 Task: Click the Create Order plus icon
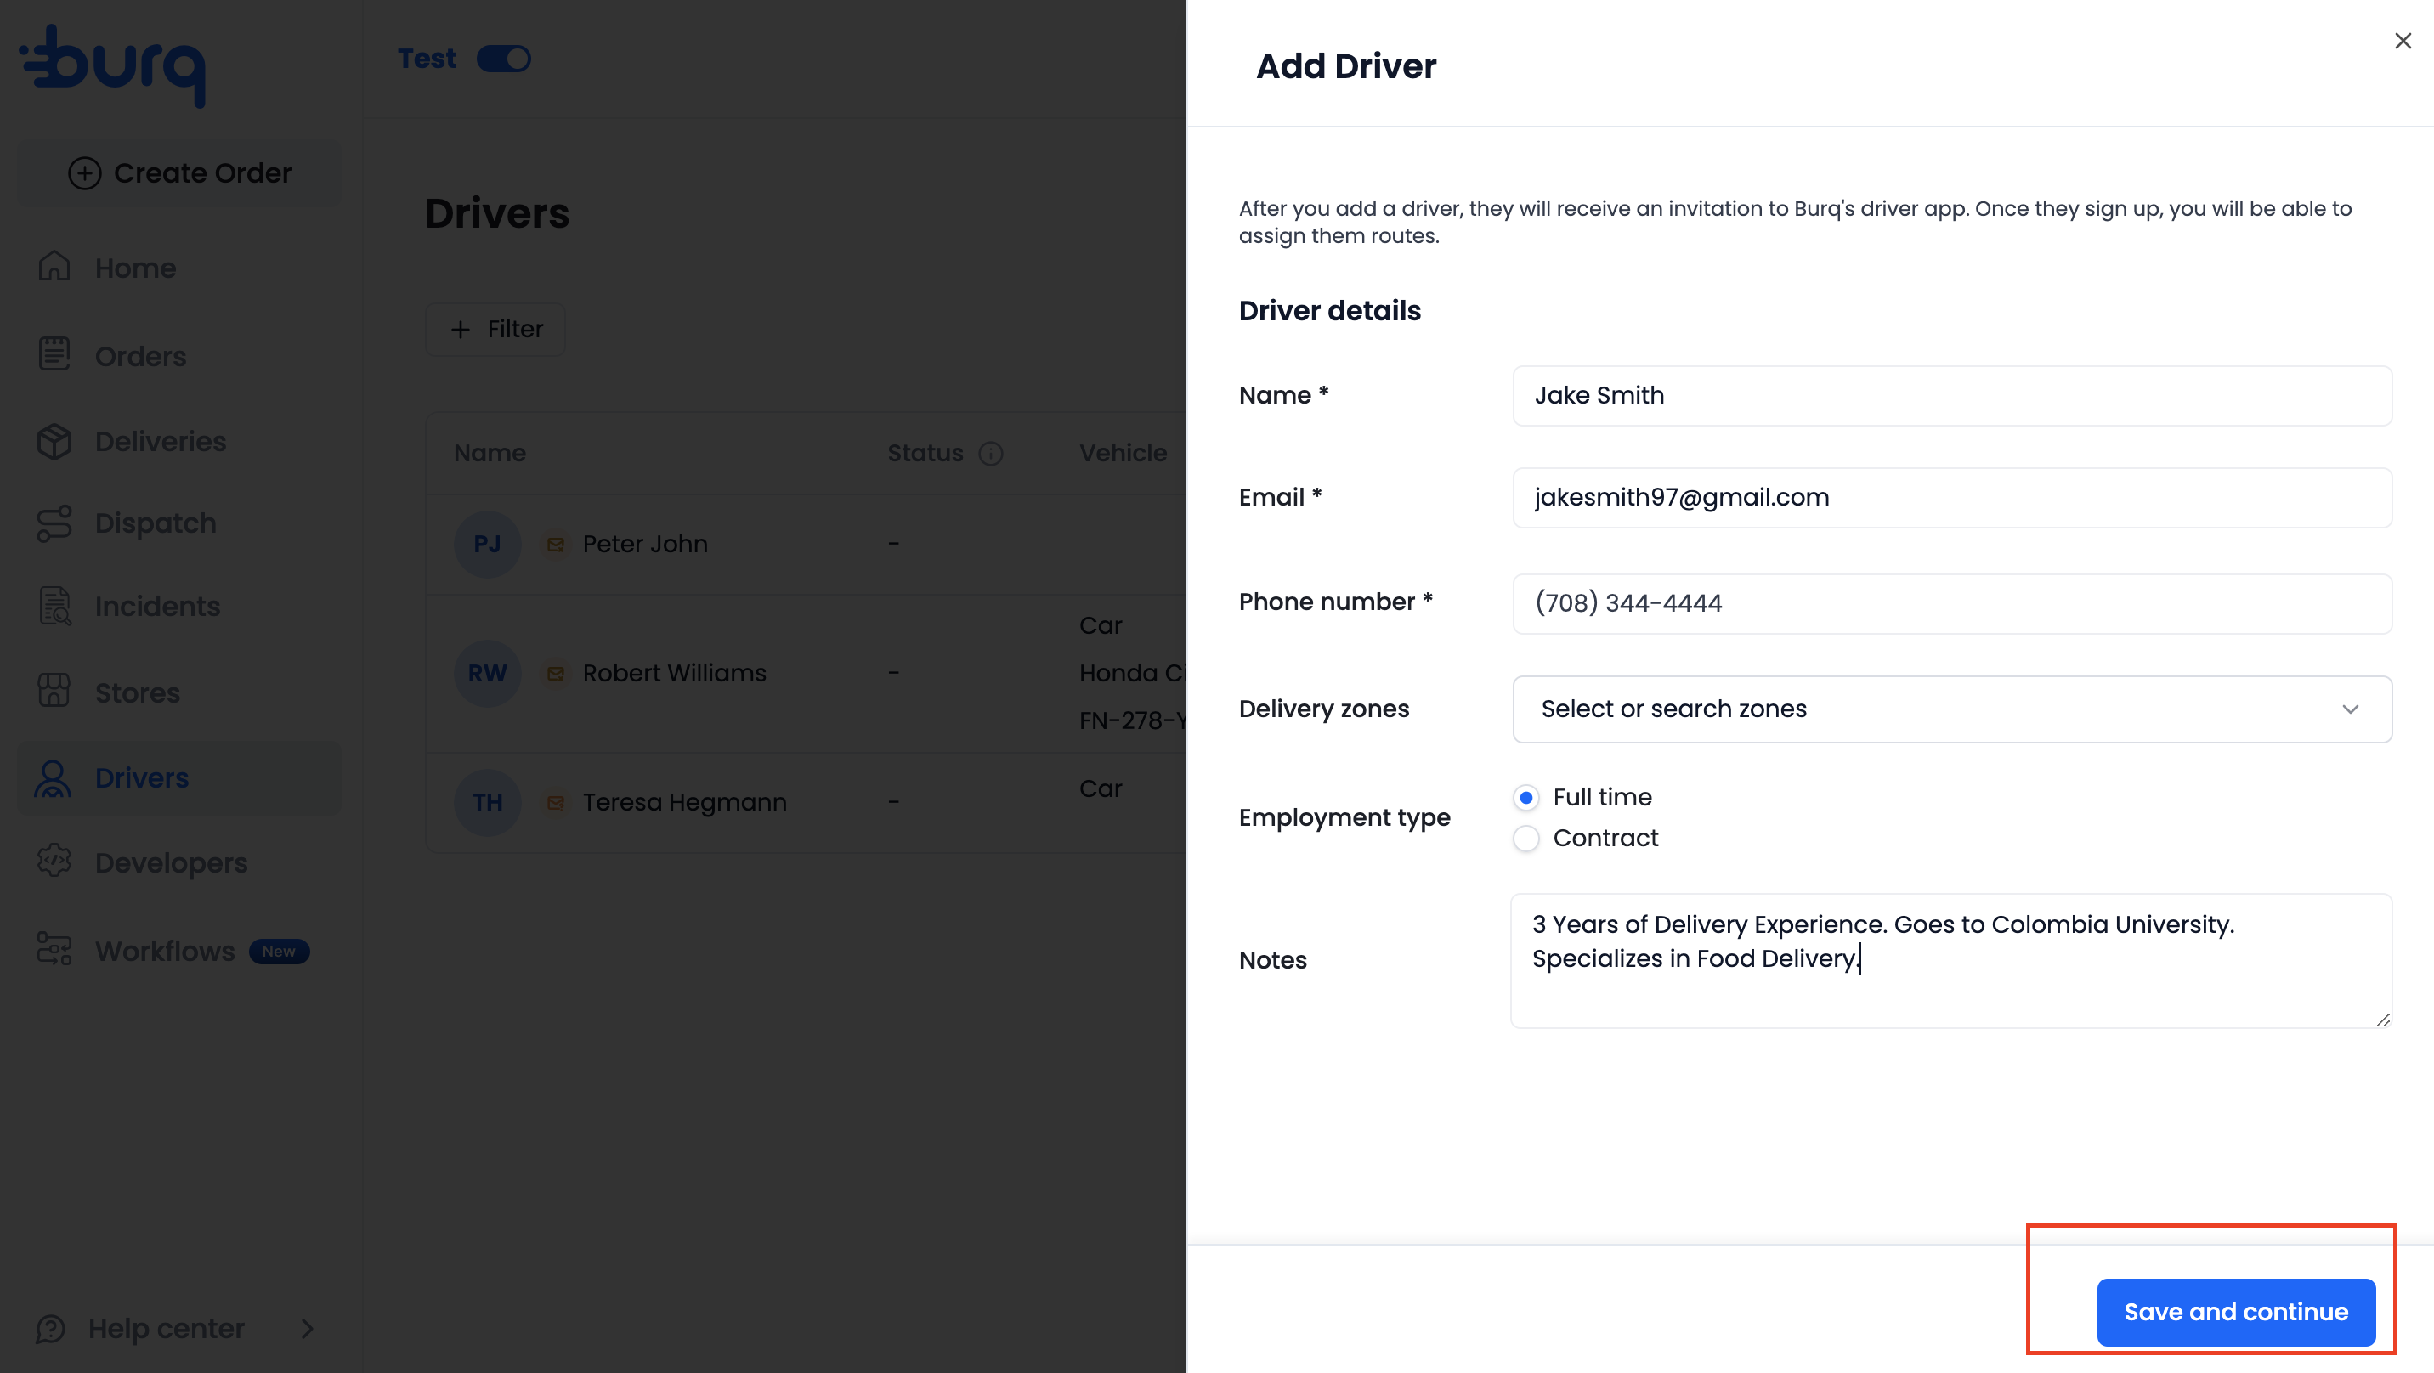[x=84, y=173]
